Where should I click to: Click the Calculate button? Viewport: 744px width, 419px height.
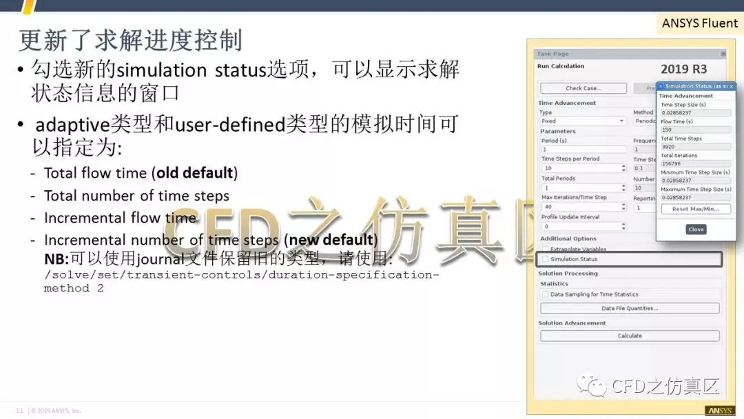[630, 336]
